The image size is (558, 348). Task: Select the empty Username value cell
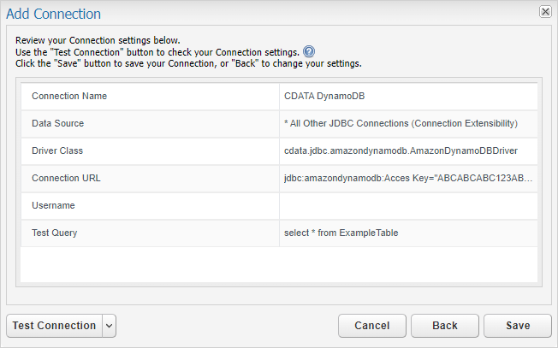tap(408, 206)
